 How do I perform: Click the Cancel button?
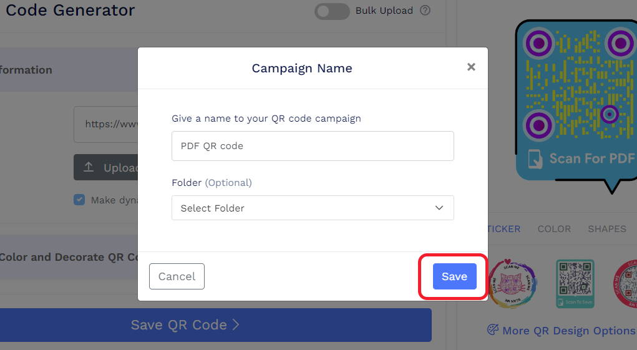pos(177,276)
